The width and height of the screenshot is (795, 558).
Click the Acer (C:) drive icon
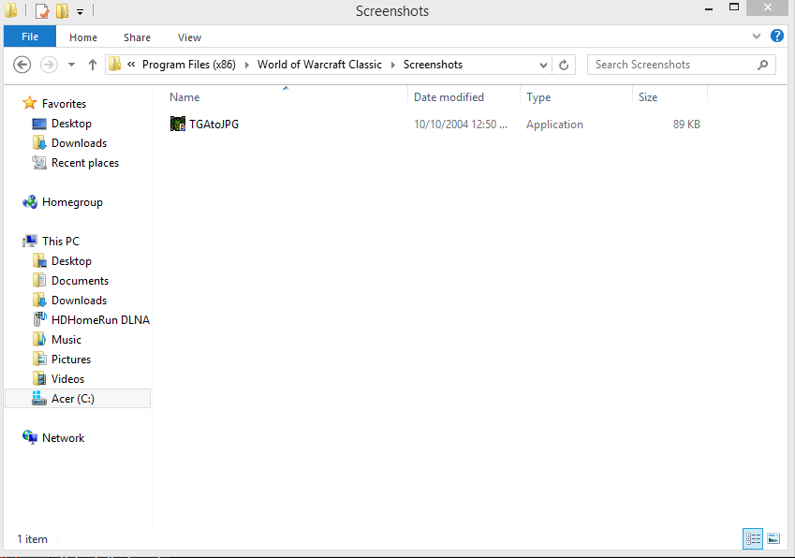[39, 398]
